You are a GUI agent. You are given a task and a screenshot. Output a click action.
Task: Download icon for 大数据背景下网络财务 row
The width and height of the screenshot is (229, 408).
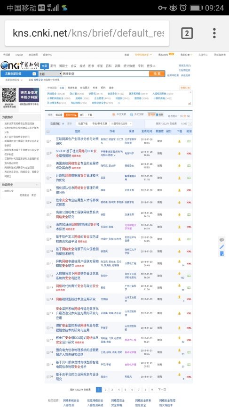(x=179, y=274)
